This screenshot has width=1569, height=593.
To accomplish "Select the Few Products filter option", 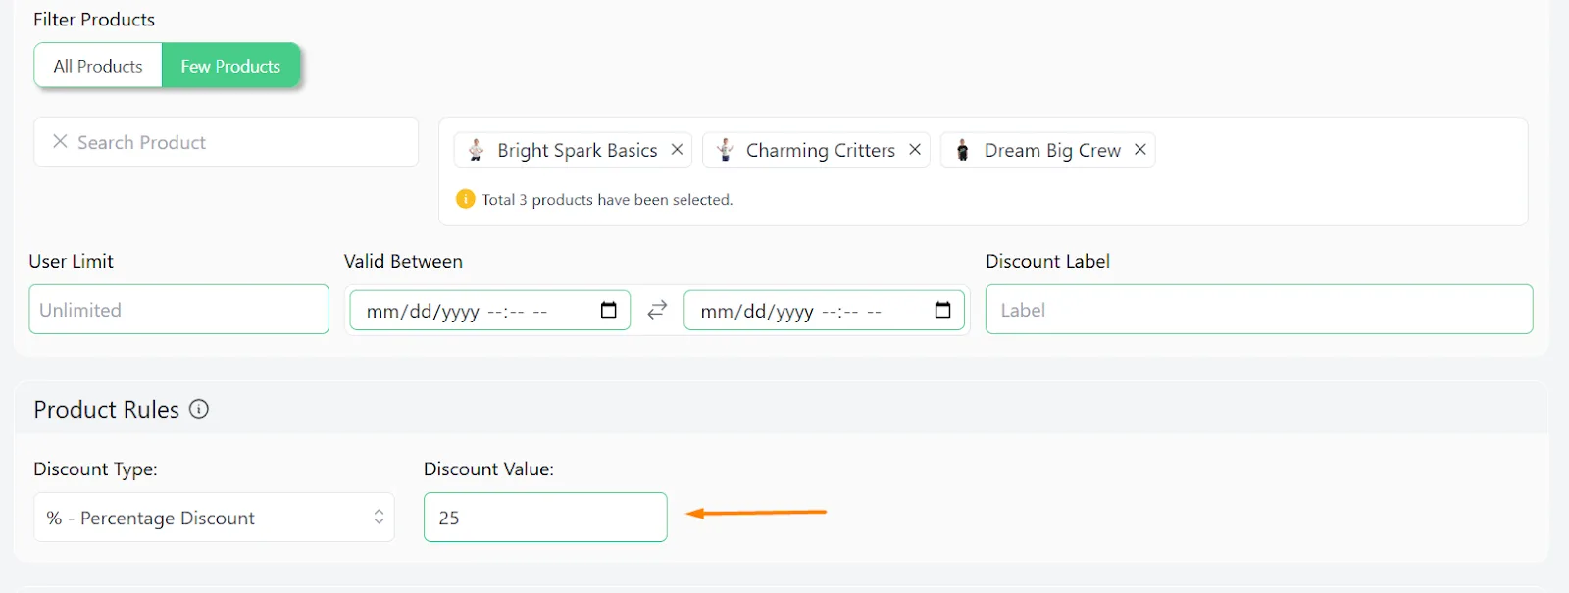I will (230, 66).
